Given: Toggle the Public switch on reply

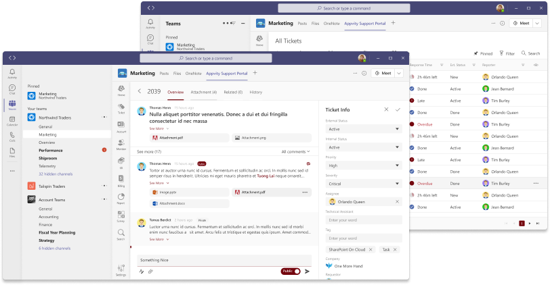Looking at the screenshot, I should [291, 271].
